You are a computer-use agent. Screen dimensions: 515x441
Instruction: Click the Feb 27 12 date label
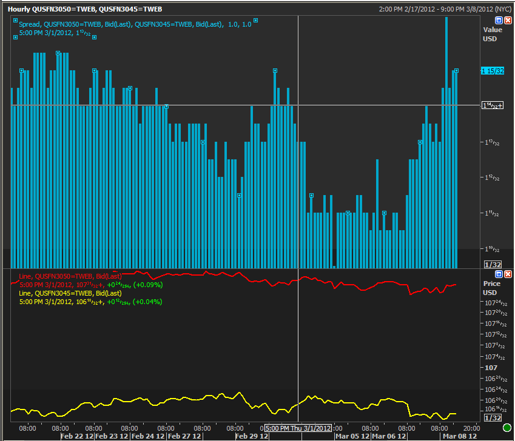click(x=184, y=436)
